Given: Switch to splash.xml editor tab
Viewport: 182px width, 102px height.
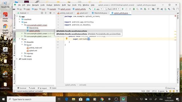Looking at the screenshot, I should pos(83,13).
